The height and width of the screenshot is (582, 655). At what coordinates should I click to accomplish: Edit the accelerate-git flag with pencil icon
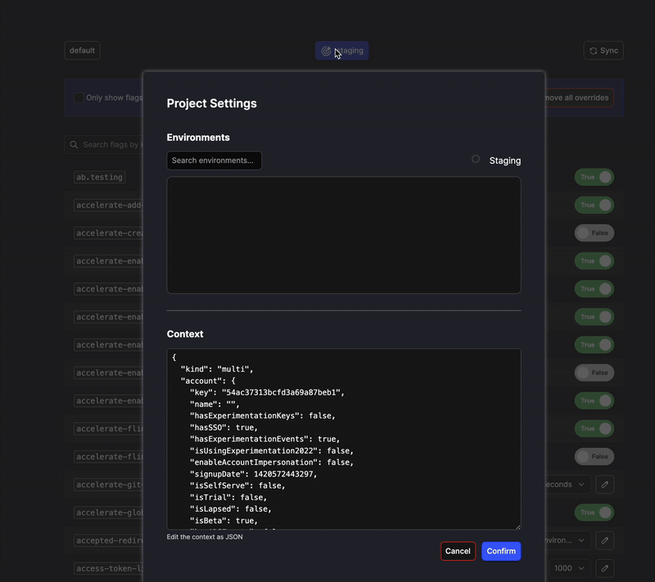click(x=605, y=485)
